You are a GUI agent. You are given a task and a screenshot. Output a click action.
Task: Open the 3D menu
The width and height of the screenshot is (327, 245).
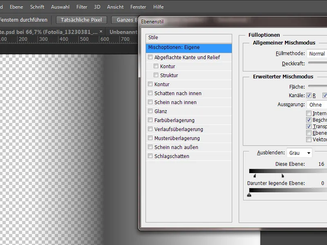[97, 7]
